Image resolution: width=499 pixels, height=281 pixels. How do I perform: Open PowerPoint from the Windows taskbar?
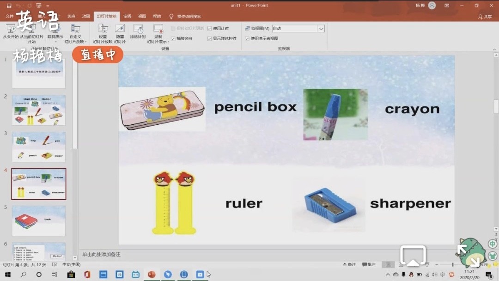(151, 275)
